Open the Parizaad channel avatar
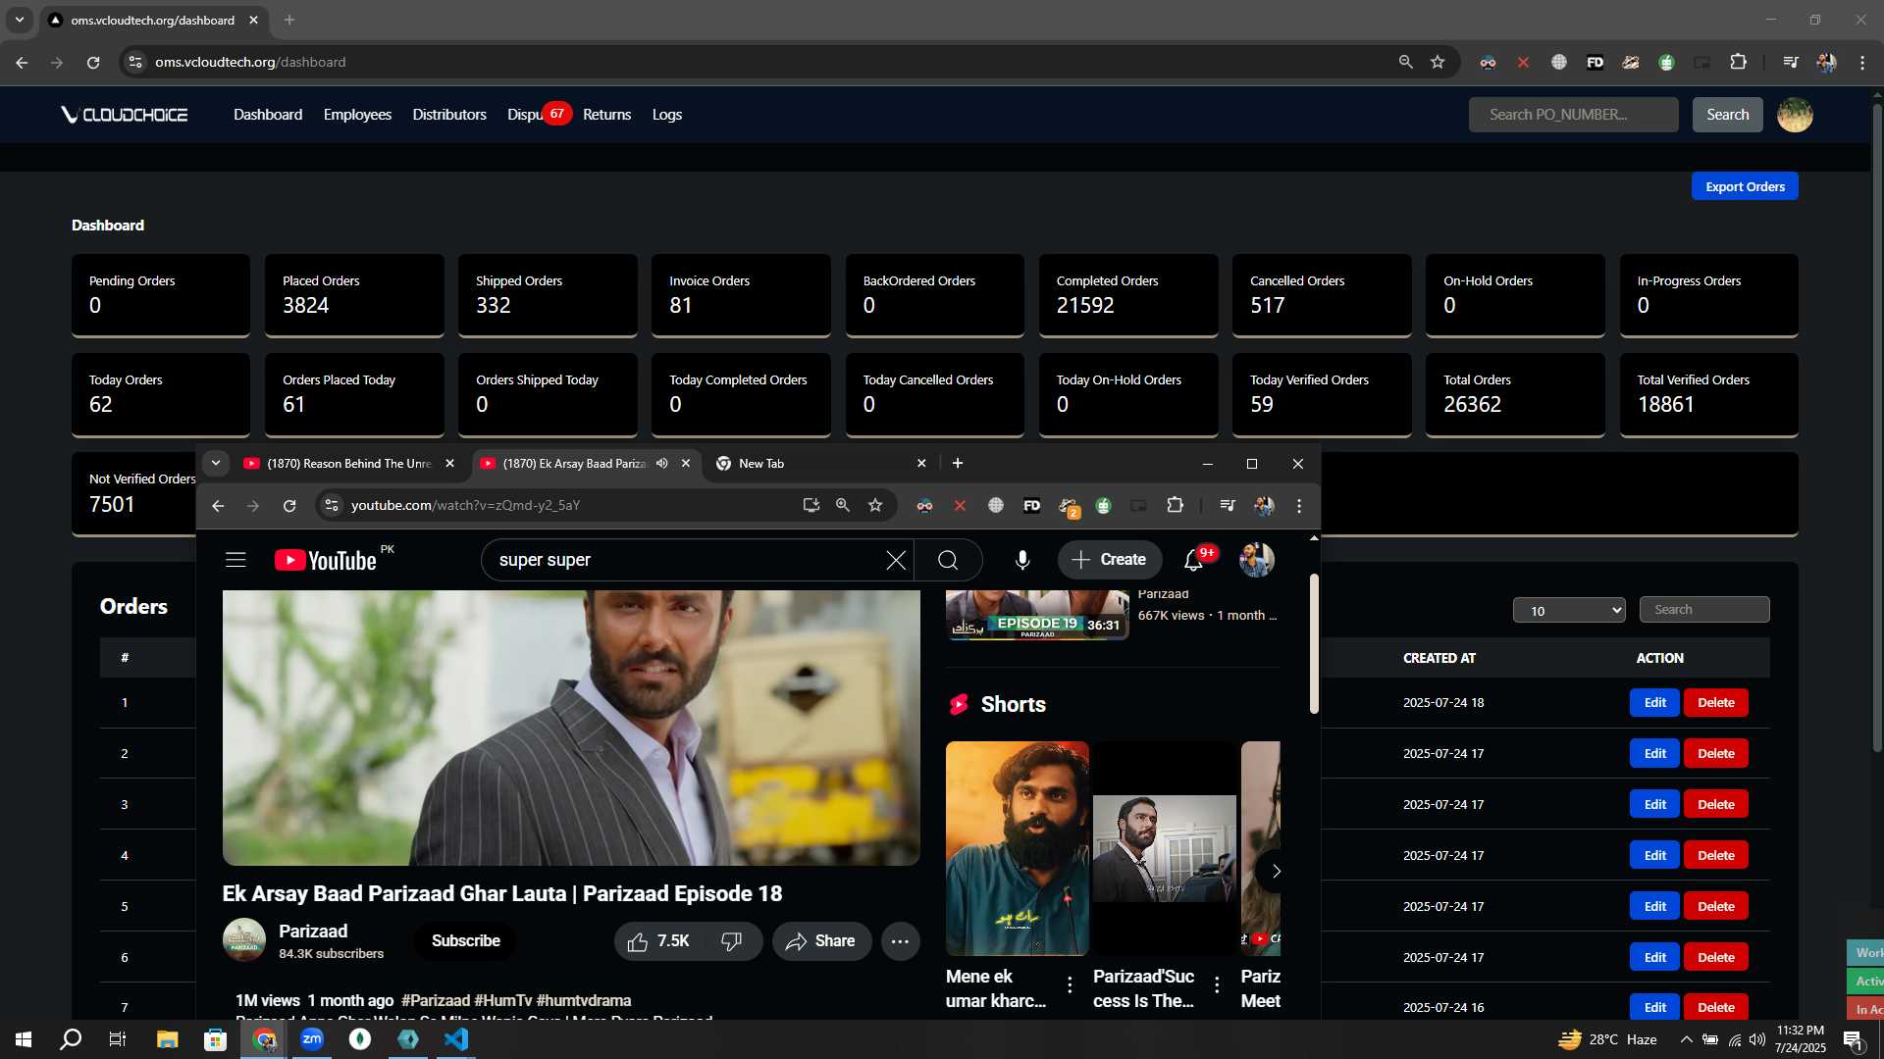 click(244, 939)
